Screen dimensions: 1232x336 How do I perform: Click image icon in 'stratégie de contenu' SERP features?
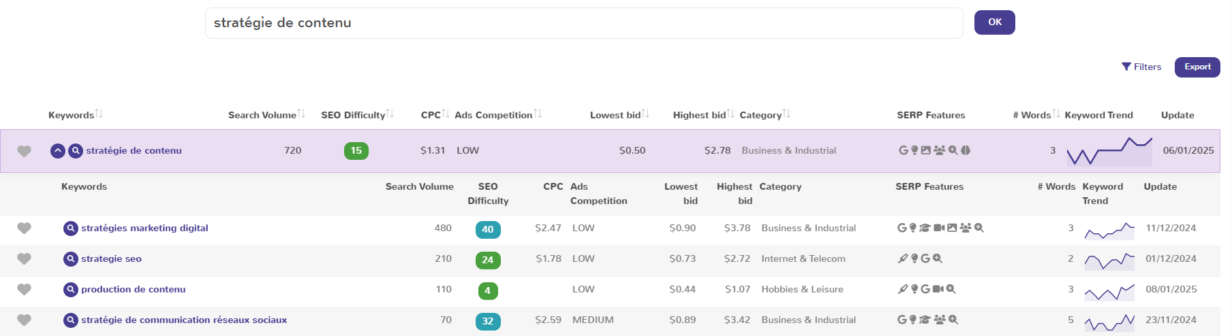click(x=925, y=150)
